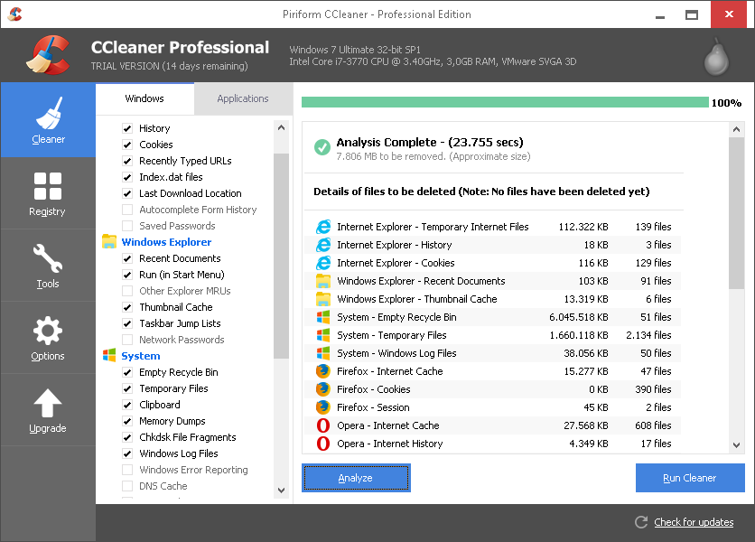Click the options list scroll up arrow

[281, 127]
